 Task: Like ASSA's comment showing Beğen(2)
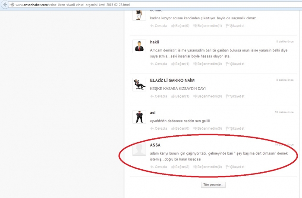click(x=180, y=167)
